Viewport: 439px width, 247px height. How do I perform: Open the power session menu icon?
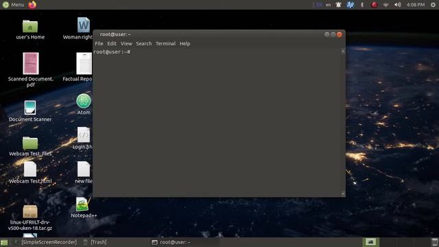[433, 5]
